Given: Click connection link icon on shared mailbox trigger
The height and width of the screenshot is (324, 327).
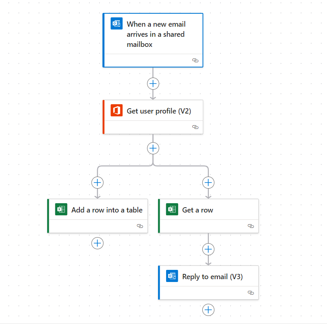Looking at the screenshot, I should pos(195,60).
